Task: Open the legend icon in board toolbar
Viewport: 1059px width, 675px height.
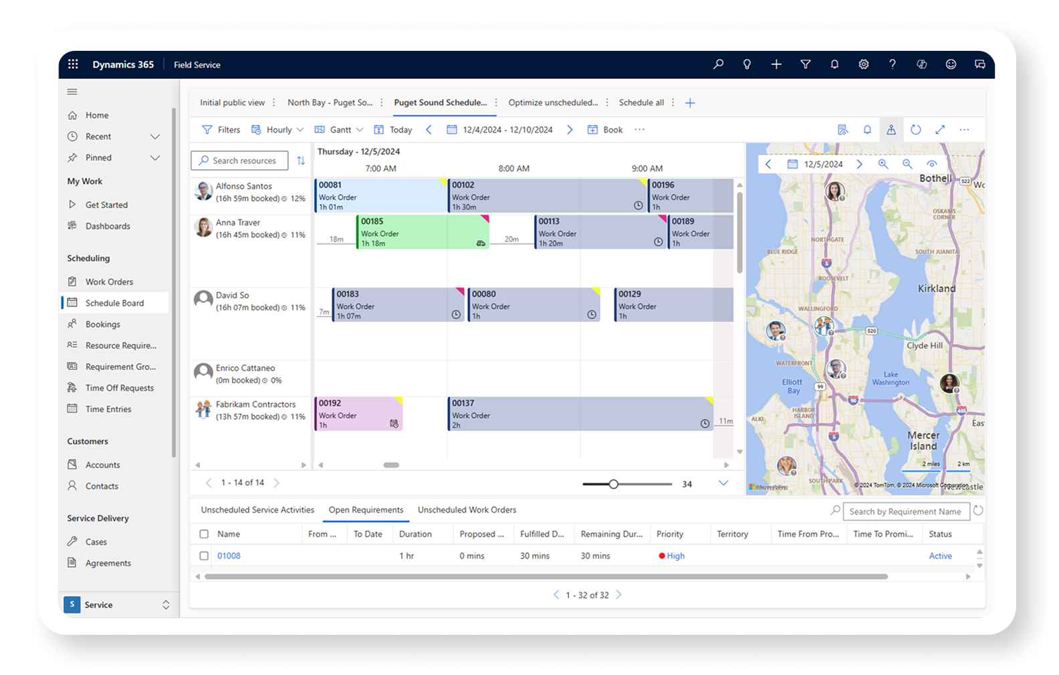Action: 843,130
